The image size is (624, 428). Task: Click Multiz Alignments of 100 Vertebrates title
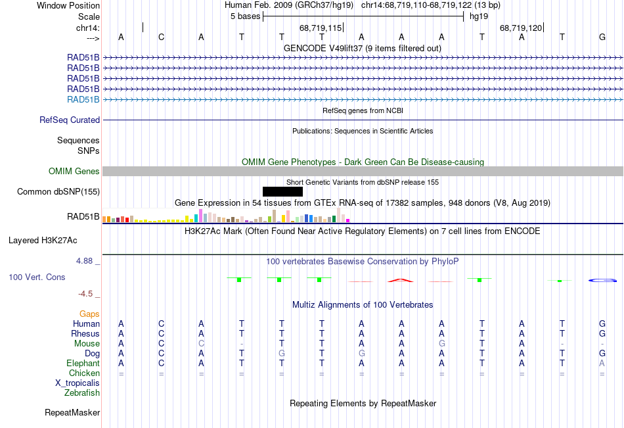(x=363, y=305)
